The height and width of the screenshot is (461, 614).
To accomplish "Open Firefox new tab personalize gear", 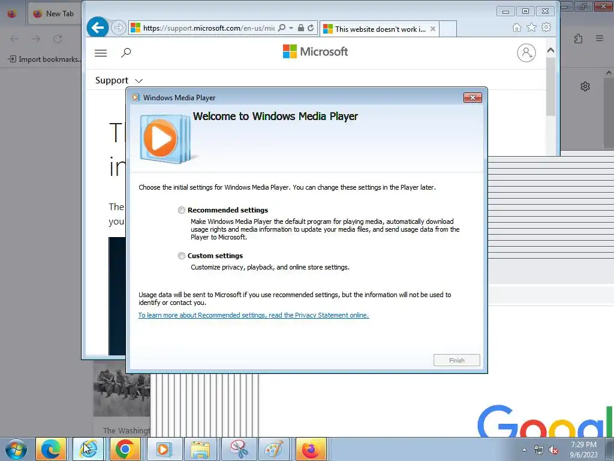I will [585, 86].
